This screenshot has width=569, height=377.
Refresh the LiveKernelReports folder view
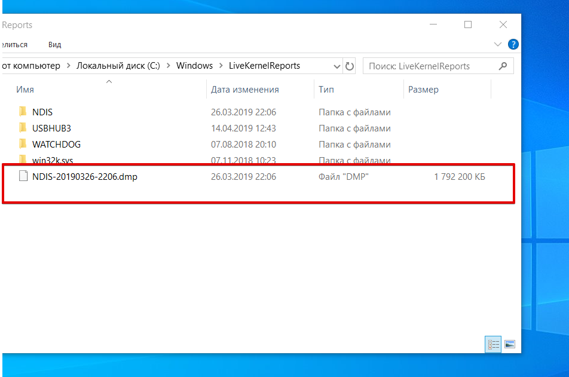pos(350,66)
